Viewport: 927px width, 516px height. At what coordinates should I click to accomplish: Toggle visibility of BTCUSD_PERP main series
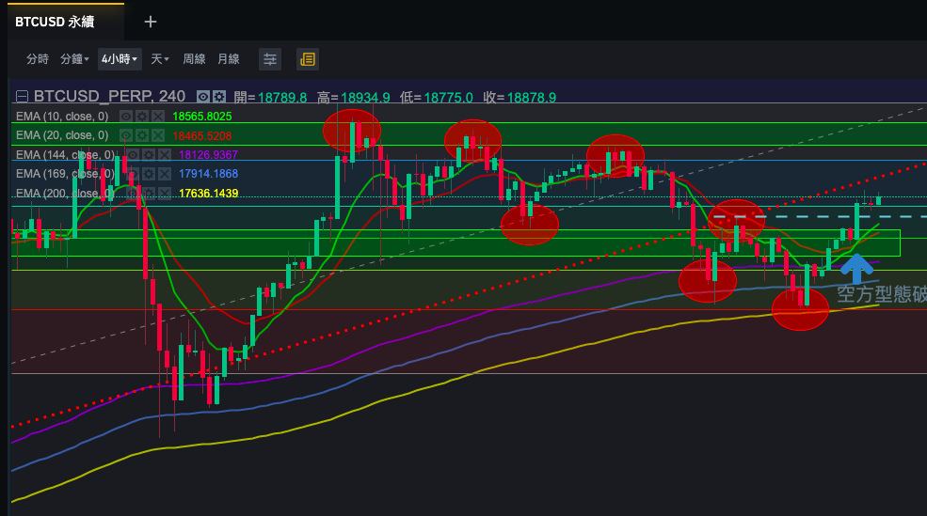pyautogui.click(x=202, y=97)
